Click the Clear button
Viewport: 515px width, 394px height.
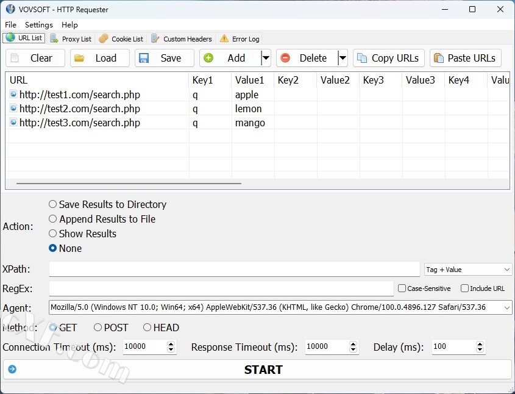click(35, 58)
